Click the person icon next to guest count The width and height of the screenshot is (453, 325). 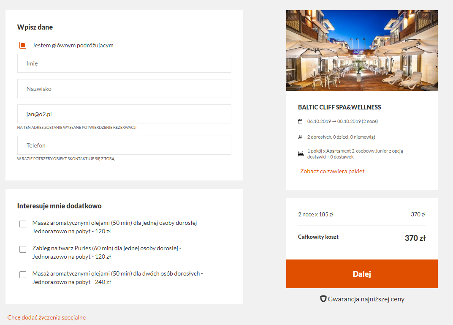[x=300, y=137]
